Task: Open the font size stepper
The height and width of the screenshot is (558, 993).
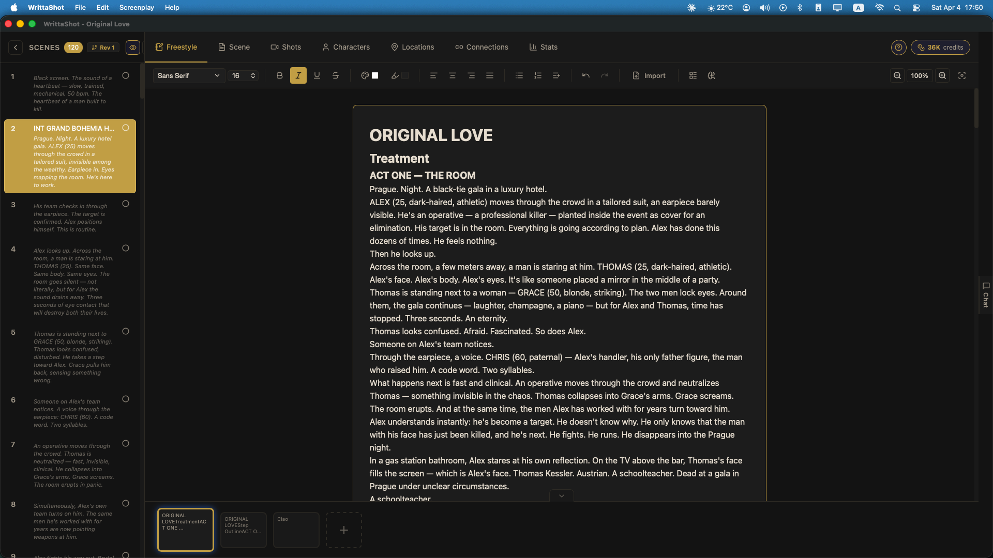Action: click(x=243, y=75)
